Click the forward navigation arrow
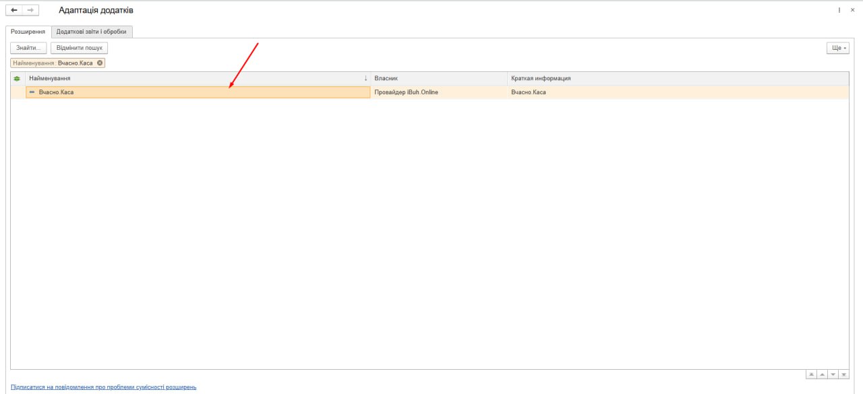Image resolution: width=863 pixels, height=394 pixels. (30, 10)
